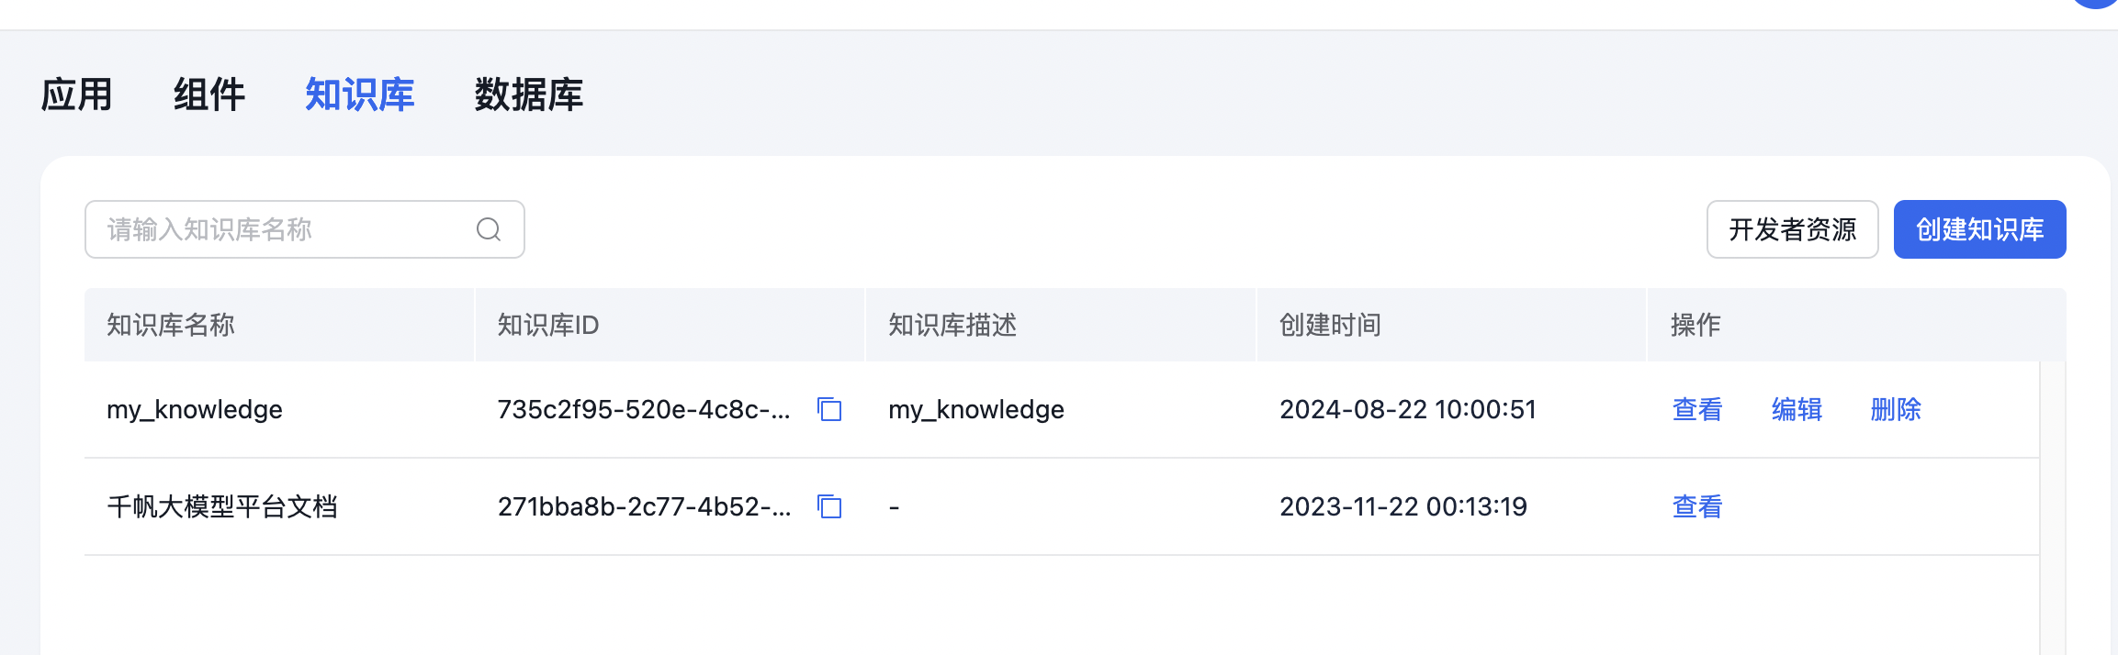The height and width of the screenshot is (655, 2118).
Task: 删除 the my_knowledge knowledge base
Action: 1896,410
